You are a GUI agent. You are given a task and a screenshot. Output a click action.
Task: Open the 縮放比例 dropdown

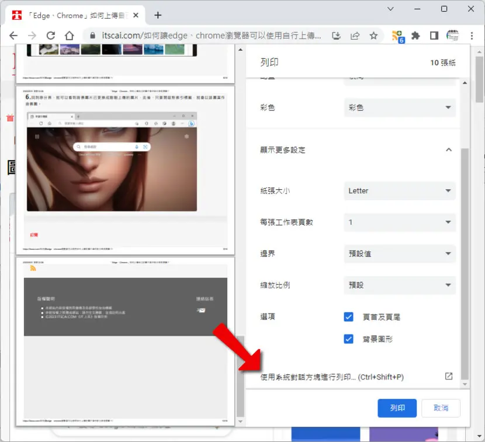point(400,285)
